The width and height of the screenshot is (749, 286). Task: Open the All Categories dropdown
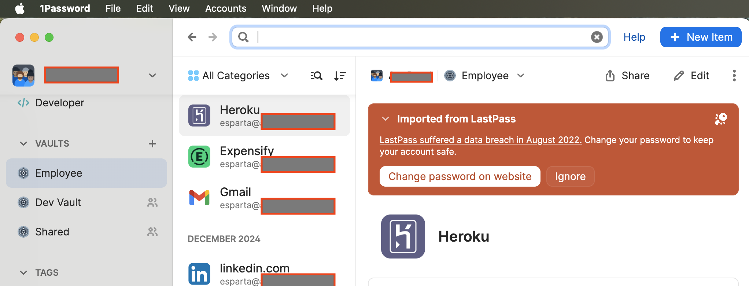[x=238, y=76]
